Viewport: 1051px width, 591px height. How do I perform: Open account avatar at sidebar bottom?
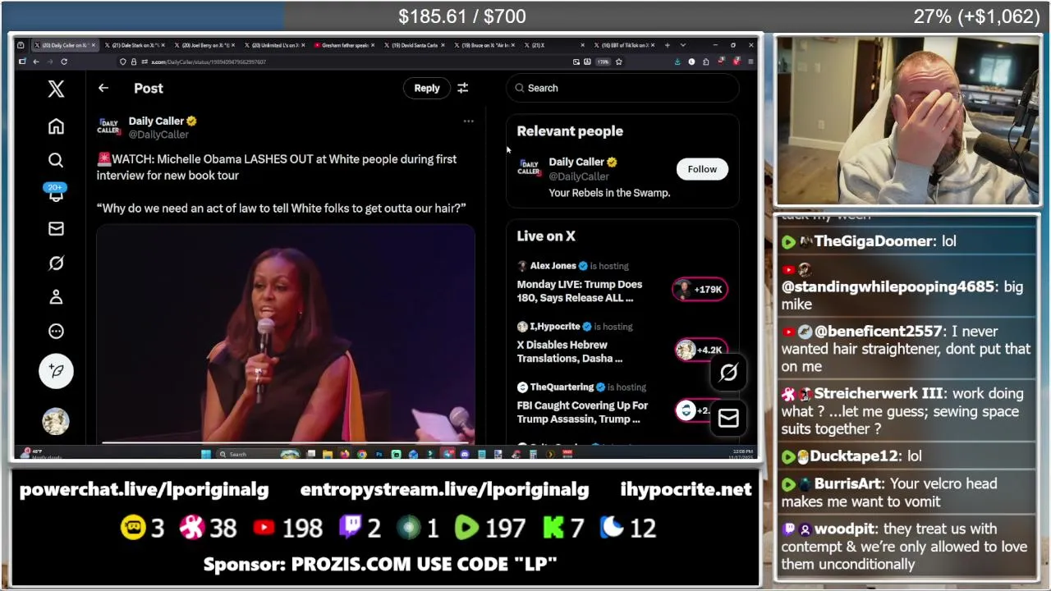click(x=56, y=421)
